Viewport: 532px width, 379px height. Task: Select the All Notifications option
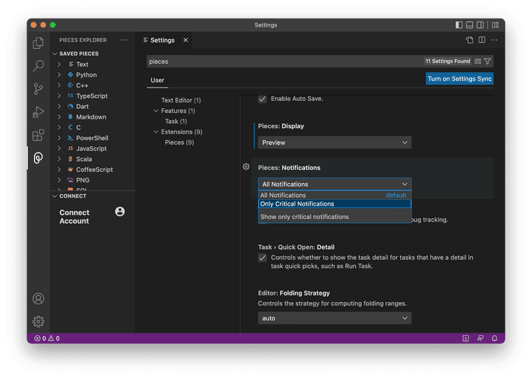[x=334, y=195]
